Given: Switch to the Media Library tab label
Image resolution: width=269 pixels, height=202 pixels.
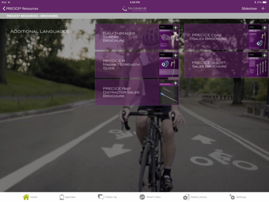Looking at the screenshot, I should click(x=199, y=197).
